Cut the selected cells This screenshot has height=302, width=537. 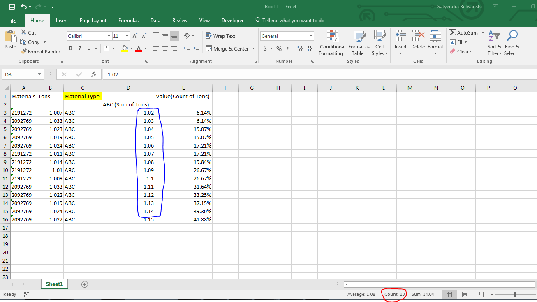(28, 32)
